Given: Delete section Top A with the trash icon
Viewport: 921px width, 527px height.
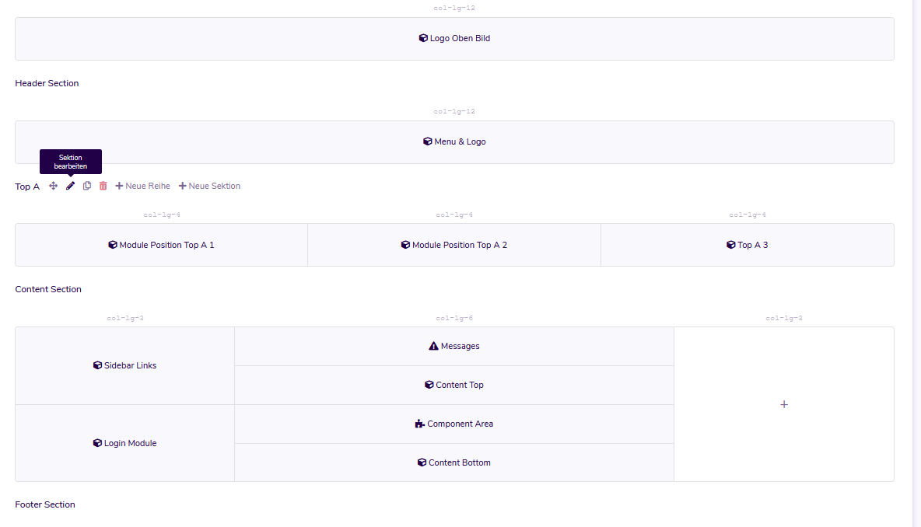Looking at the screenshot, I should pos(103,186).
